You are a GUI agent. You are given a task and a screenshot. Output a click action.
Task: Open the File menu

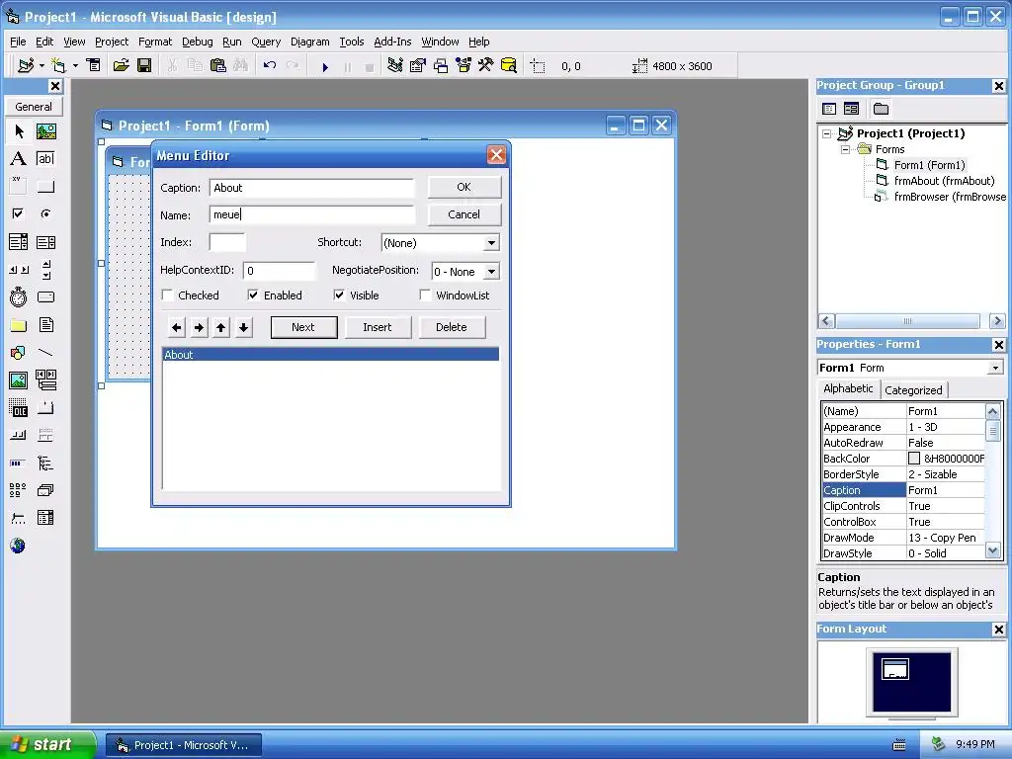(x=18, y=42)
